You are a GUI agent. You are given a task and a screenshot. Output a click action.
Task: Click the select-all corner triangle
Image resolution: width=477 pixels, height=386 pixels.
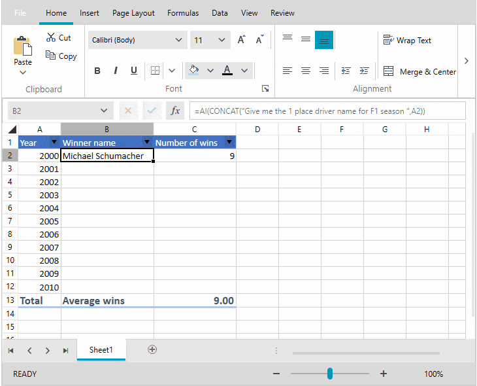[x=12, y=130]
